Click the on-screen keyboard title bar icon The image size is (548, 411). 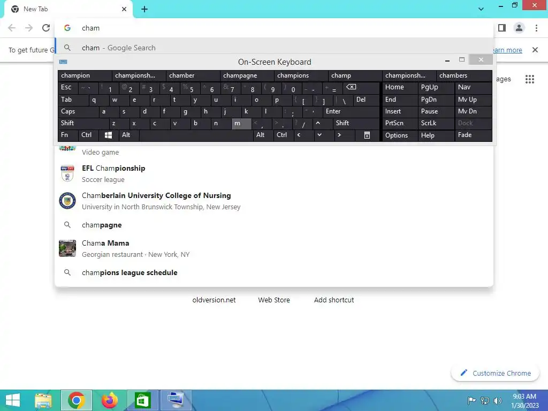pyautogui.click(x=63, y=62)
